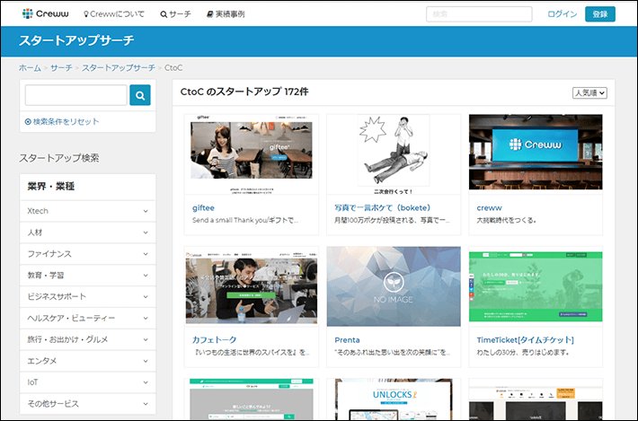
Task: Click わたしの30分、売りはじめます。 description
Action: pos(523,352)
